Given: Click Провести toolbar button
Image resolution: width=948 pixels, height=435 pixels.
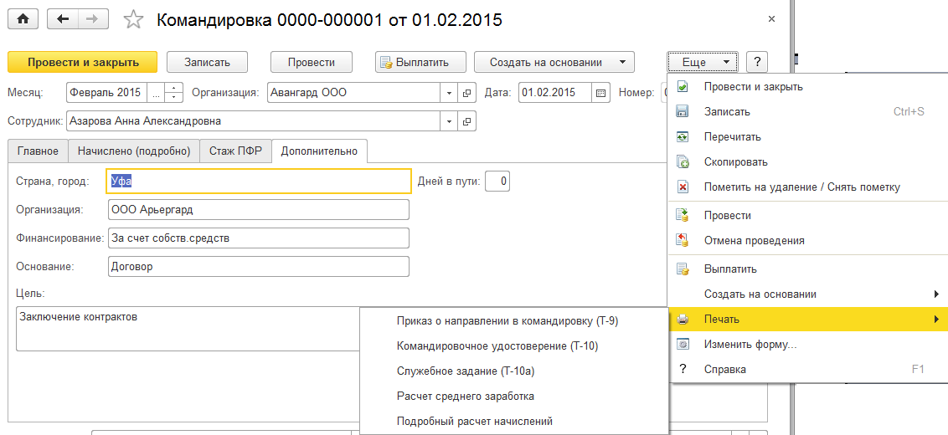Looking at the screenshot, I should [x=312, y=62].
